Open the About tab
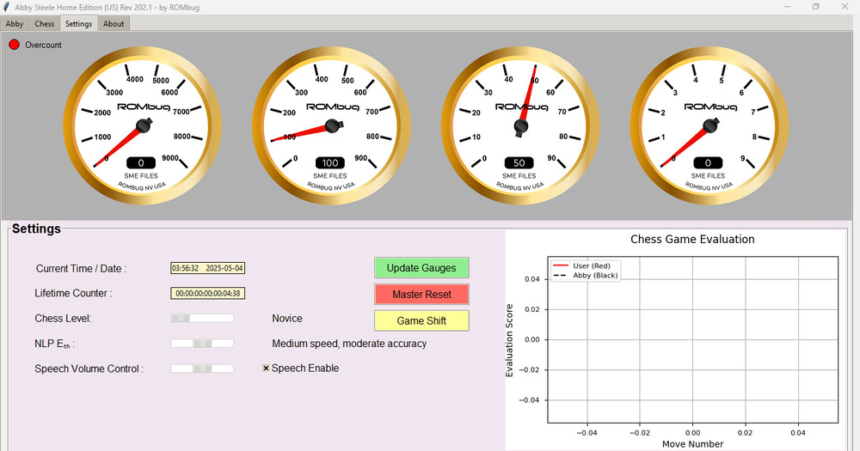The height and width of the screenshot is (451, 860). tap(114, 24)
